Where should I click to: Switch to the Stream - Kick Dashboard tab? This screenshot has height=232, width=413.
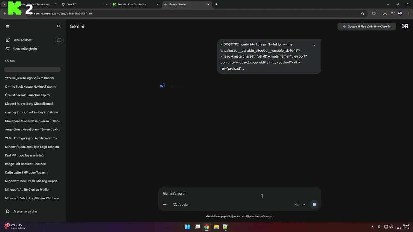[x=136, y=5]
